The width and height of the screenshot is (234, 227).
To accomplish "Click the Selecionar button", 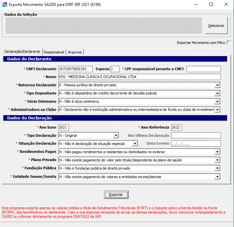I will click(216, 26).
